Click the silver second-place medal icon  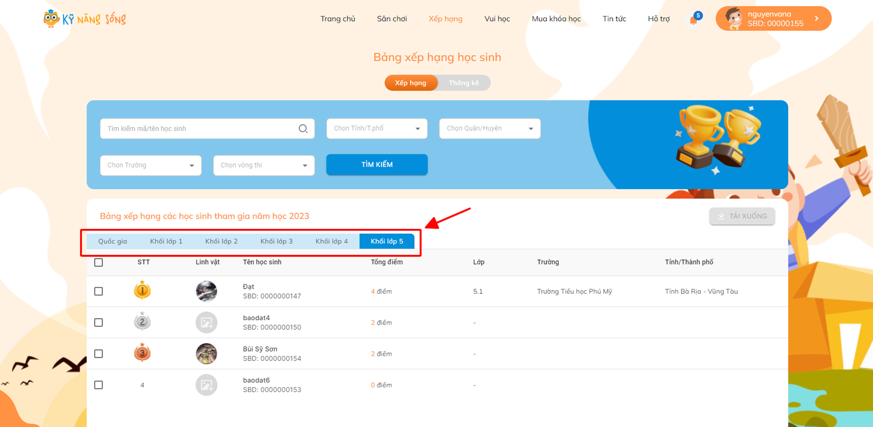[142, 322]
